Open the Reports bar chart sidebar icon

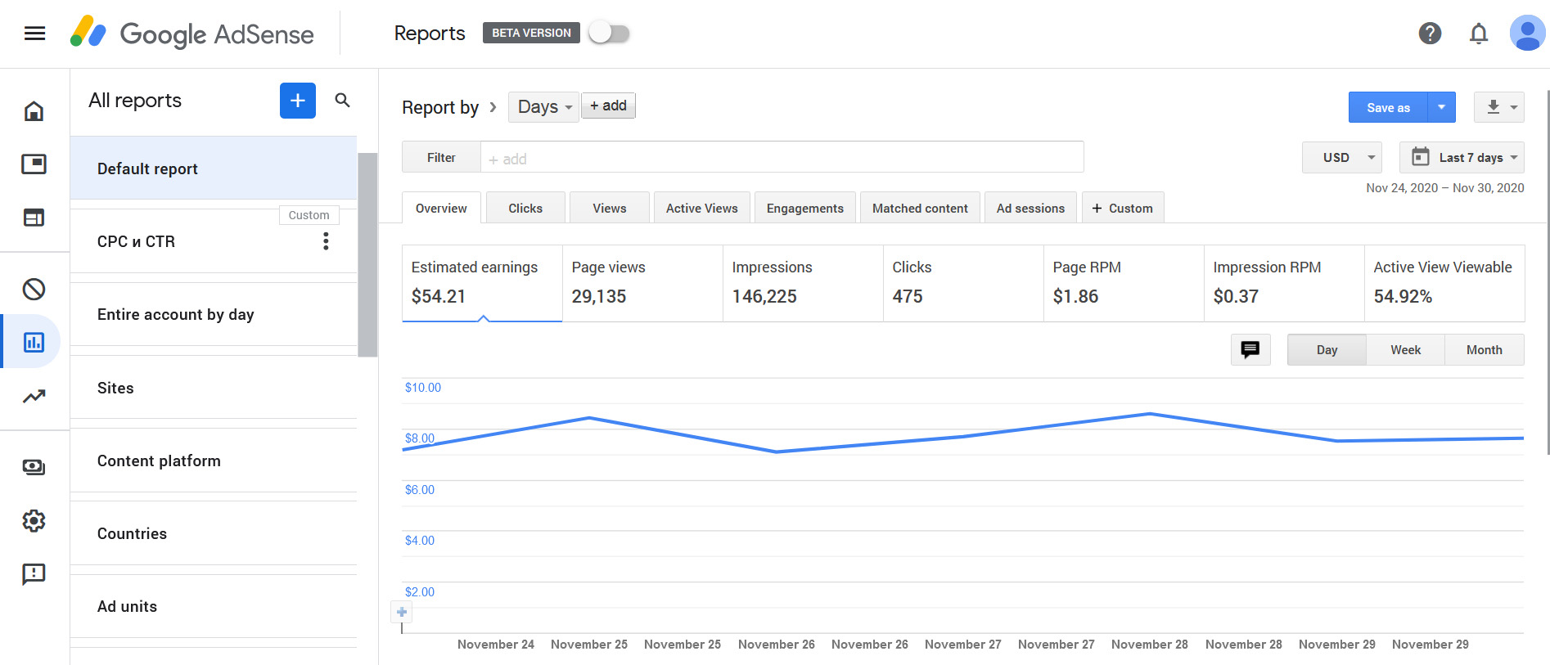point(34,342)
